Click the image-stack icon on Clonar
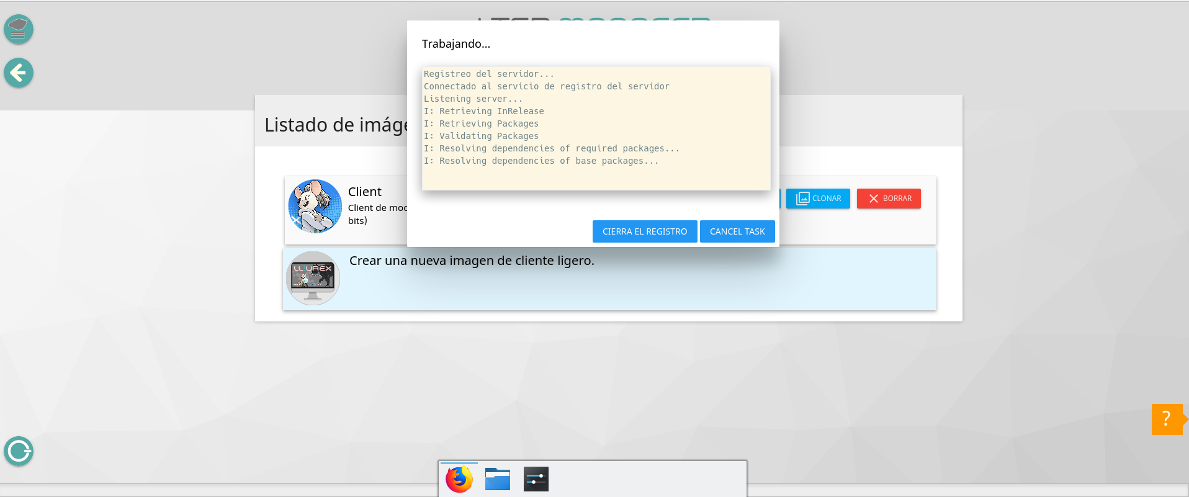The width and height of the screenshot is (1189, 497). pyautogui.click(x=802, y=199)
